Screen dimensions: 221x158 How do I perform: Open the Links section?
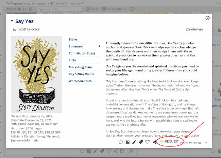coord(72,60)
